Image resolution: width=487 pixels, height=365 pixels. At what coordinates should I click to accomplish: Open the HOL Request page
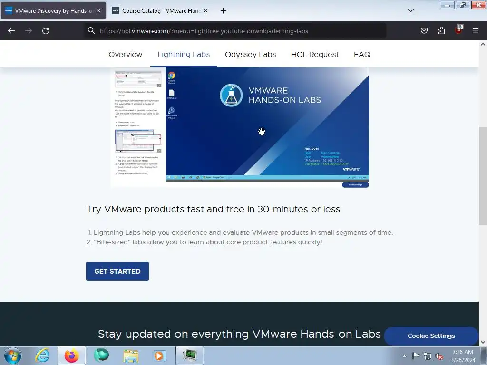315,54
